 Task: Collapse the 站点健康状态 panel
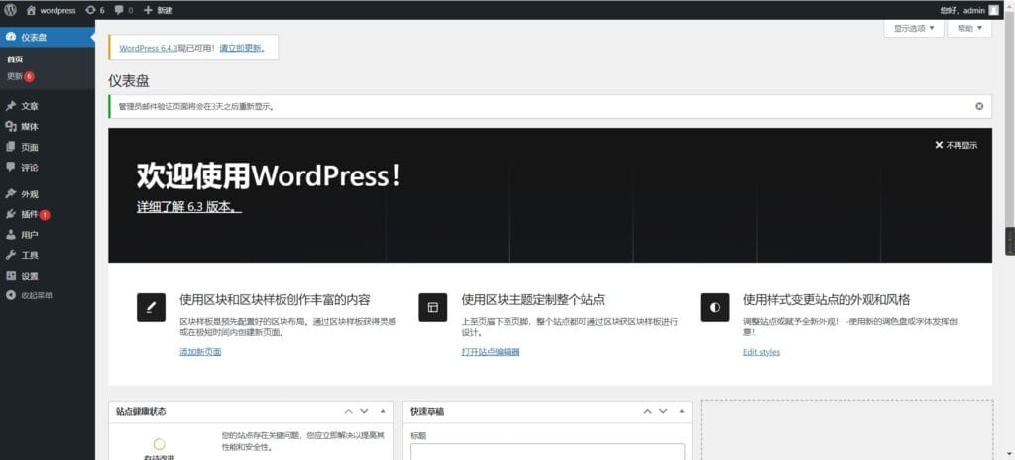coord(383,412)
